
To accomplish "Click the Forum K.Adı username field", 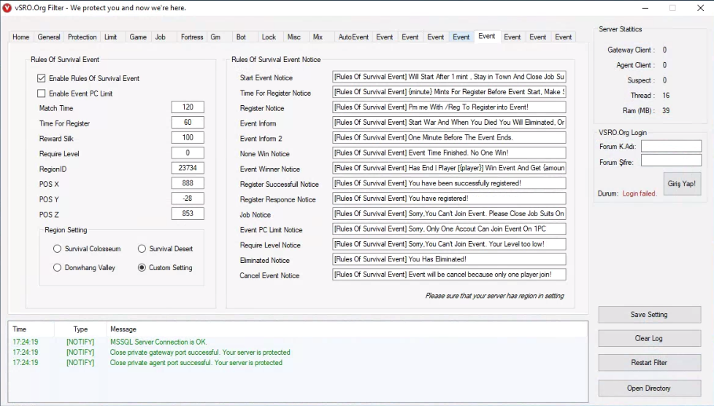I will tap(671, 146).
